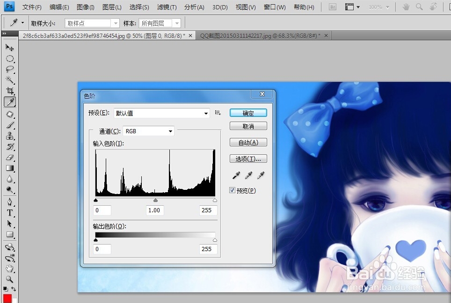Select the Spot Healing Brush tool

click(x=9, y=114)
